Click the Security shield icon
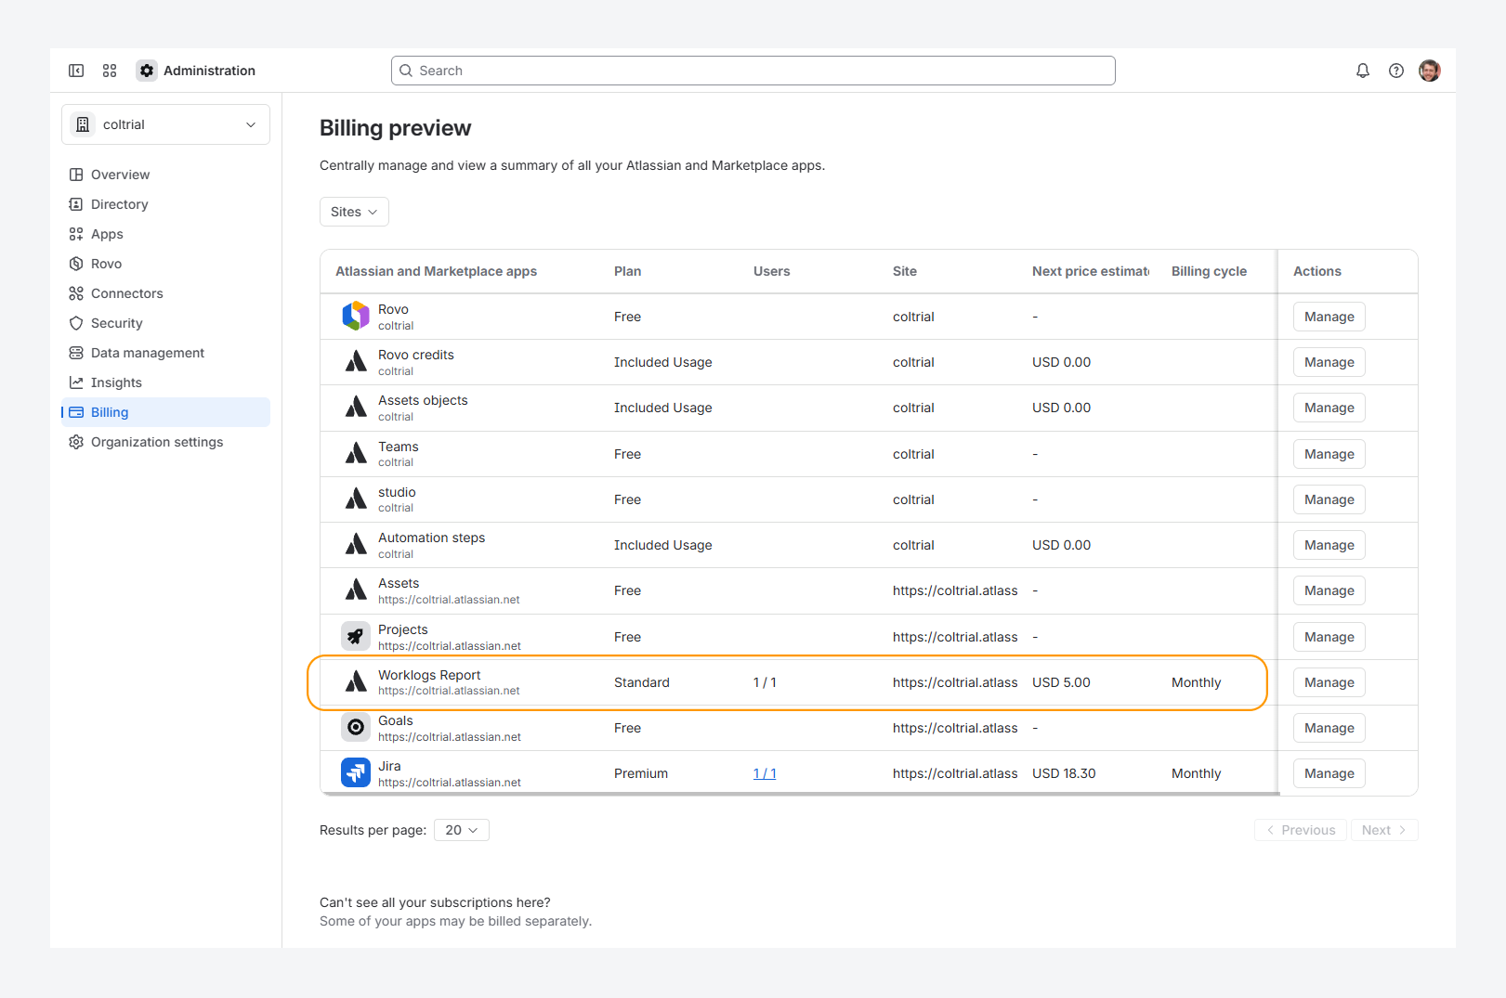 coord(76,323)
